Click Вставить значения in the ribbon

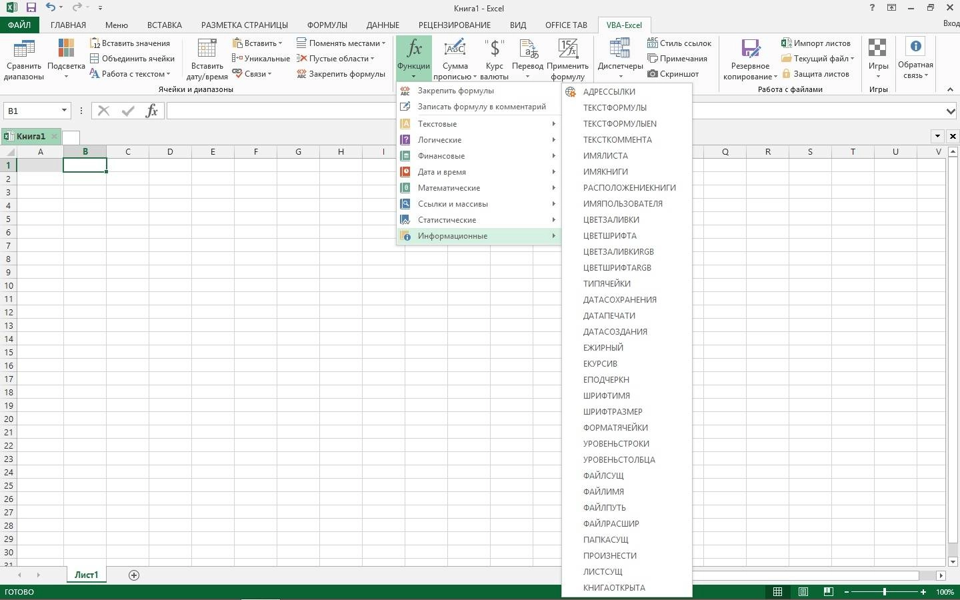pyautogui.click(x=130, y=43)
